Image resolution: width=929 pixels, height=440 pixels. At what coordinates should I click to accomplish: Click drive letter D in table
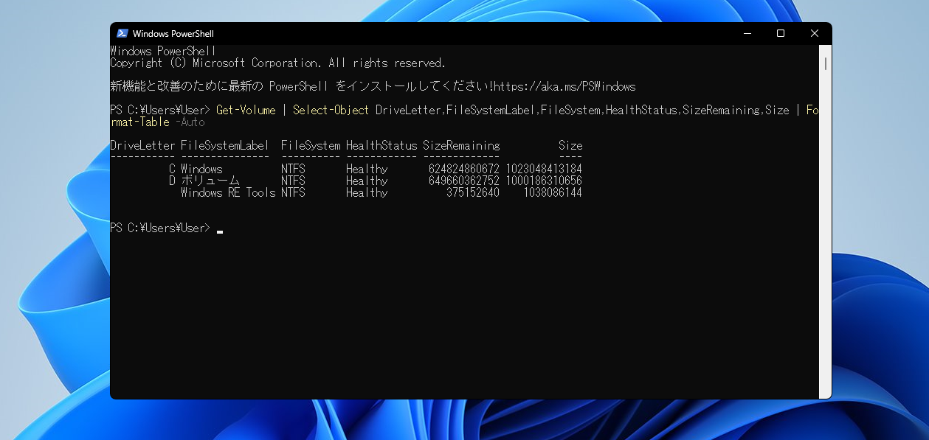click(172, 181)
